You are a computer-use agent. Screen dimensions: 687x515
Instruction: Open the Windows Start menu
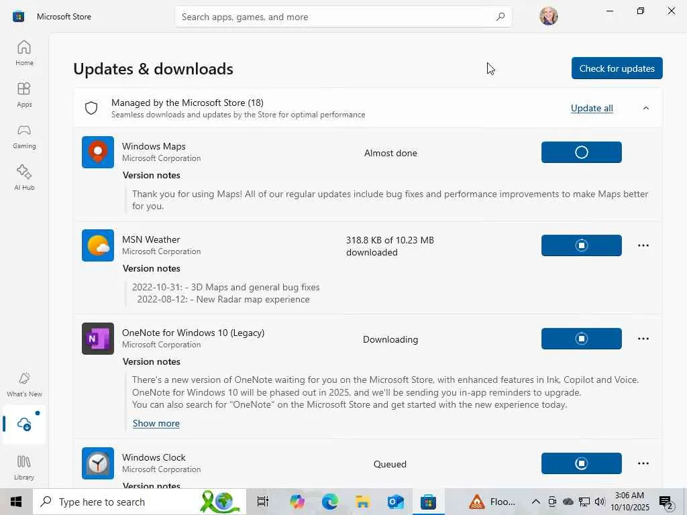(x=16, y=502)
